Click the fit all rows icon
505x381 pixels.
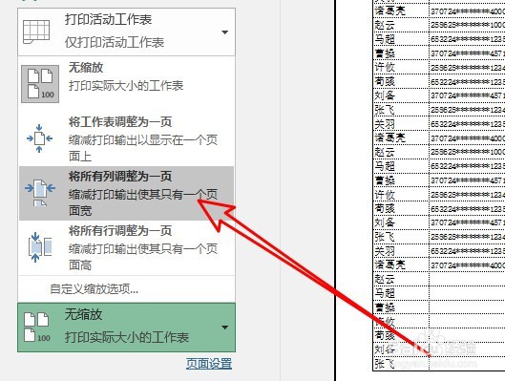click(x=40, y=247)
